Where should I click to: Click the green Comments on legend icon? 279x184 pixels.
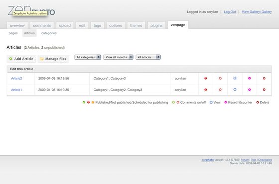point(173,102)
